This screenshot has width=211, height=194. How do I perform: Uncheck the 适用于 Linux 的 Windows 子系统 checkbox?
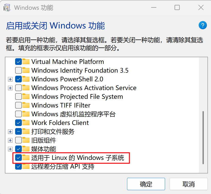coord(18,158)
